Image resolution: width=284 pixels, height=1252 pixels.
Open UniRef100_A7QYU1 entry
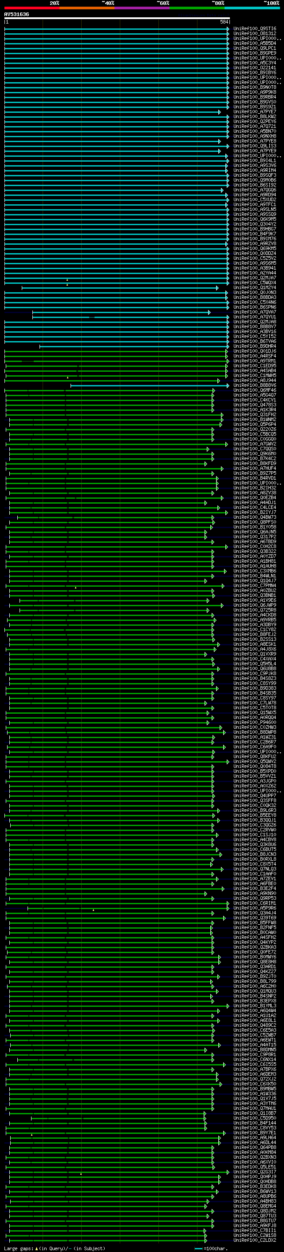coord(255,317)
